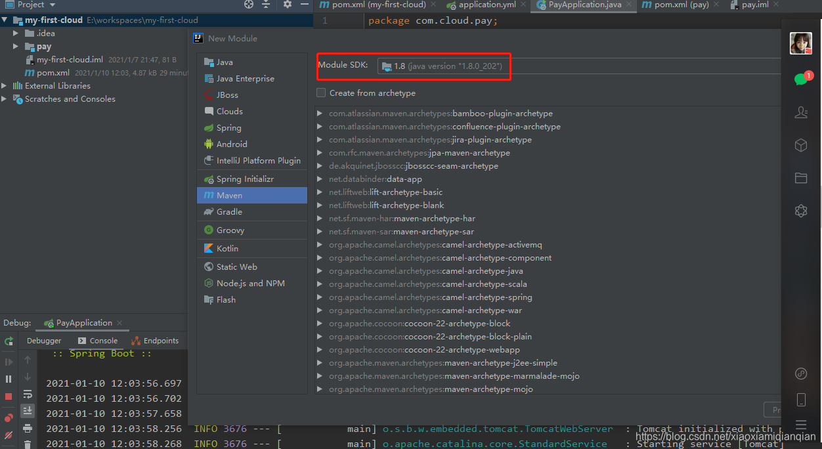Click cube icon in right sidebar
The height and width of the screenshot is (449, 822).
pos(801,145)
